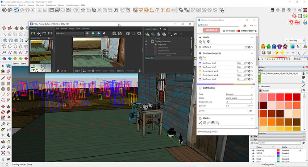This screenshot has width=308, height=167.
Task: Click the Name column header in Tags
Action: pyautogui.click(x=265, y=147)
